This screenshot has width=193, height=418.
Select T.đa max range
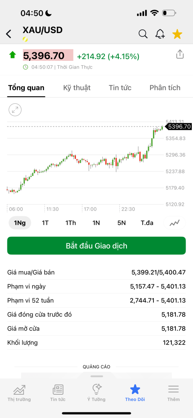[x=147, y=223]
